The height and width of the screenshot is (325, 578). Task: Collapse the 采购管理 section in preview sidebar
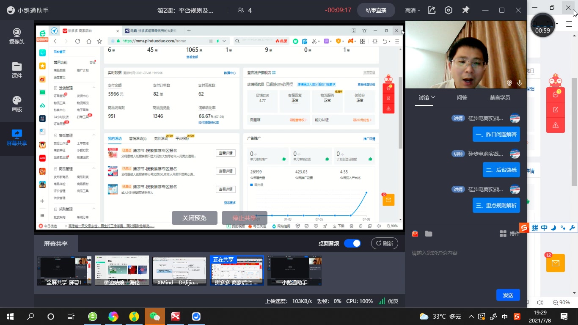(x=94, y=209)
